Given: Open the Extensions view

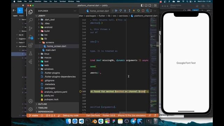Looking at the screenshot, I should point(30,45).
